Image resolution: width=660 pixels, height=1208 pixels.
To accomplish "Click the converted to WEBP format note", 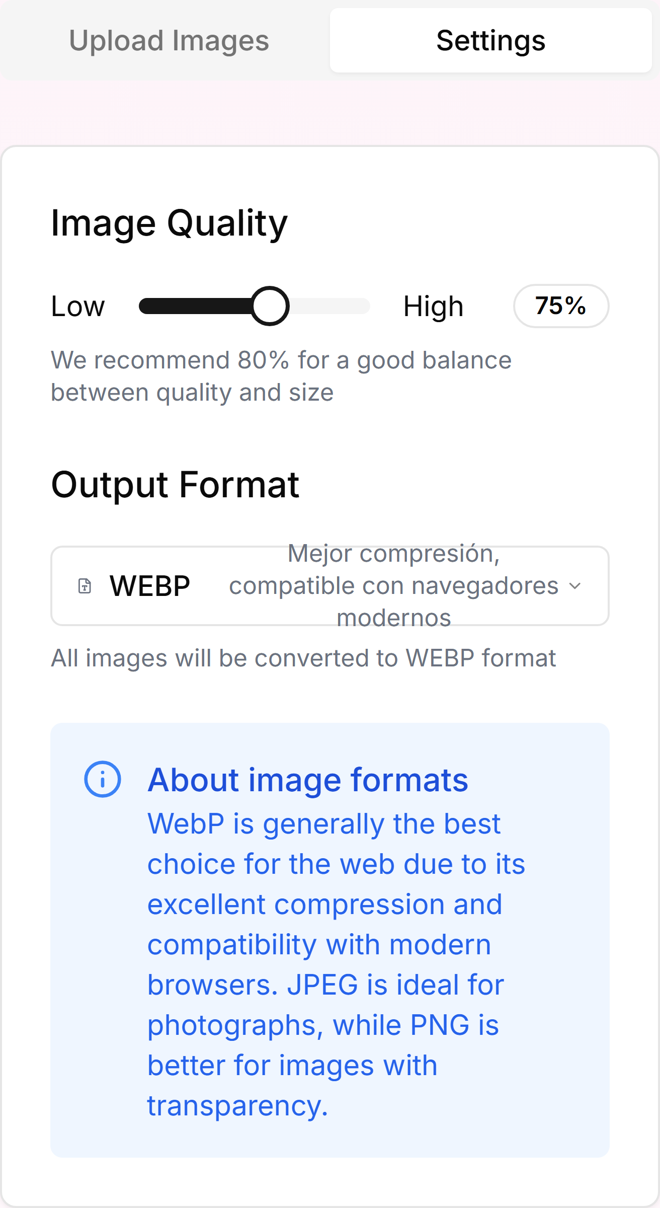I will (303, 658).
